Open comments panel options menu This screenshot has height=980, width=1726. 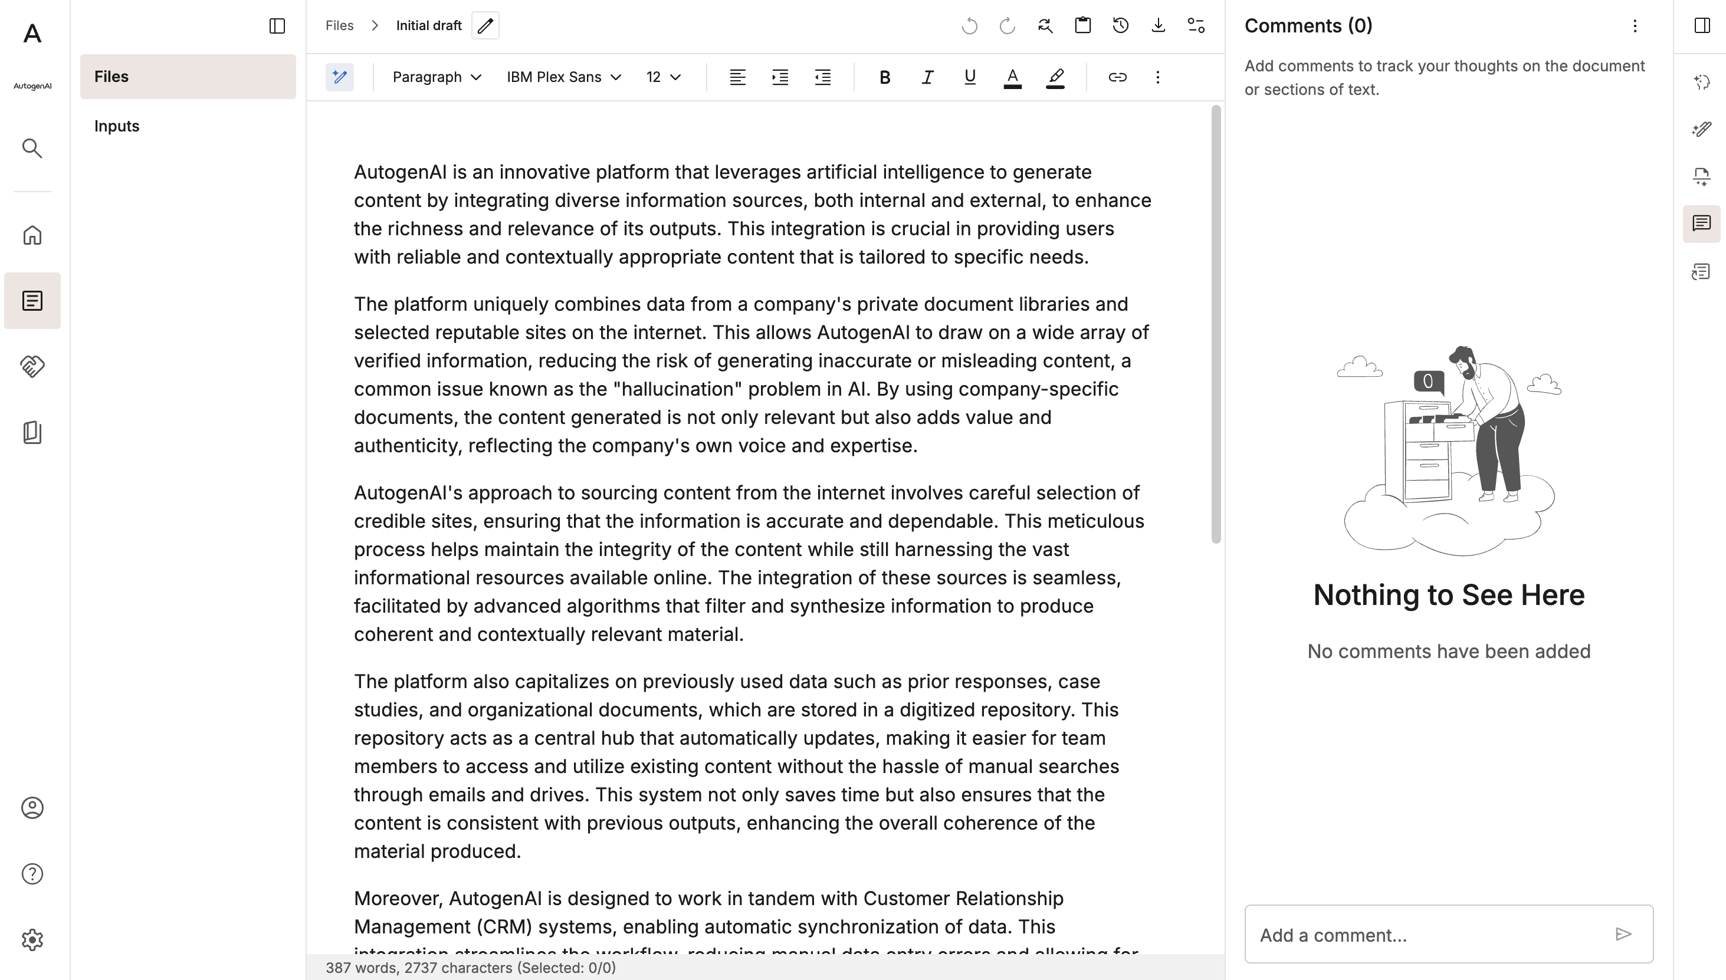click(1635, 25)
